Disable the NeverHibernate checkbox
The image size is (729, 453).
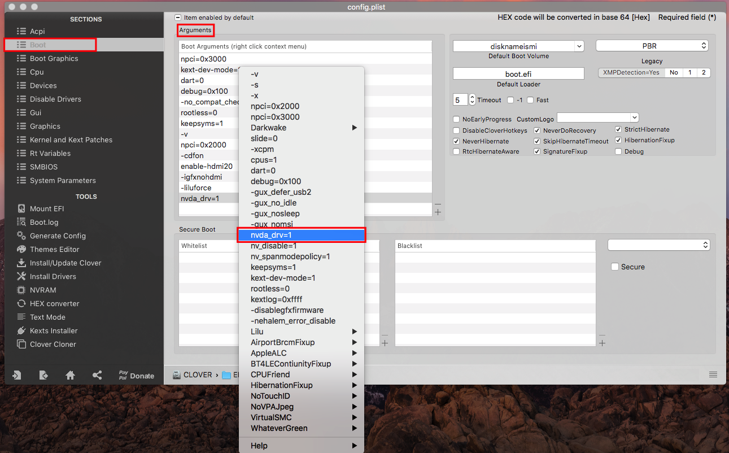pyautogui.click(x=456, y=141)
